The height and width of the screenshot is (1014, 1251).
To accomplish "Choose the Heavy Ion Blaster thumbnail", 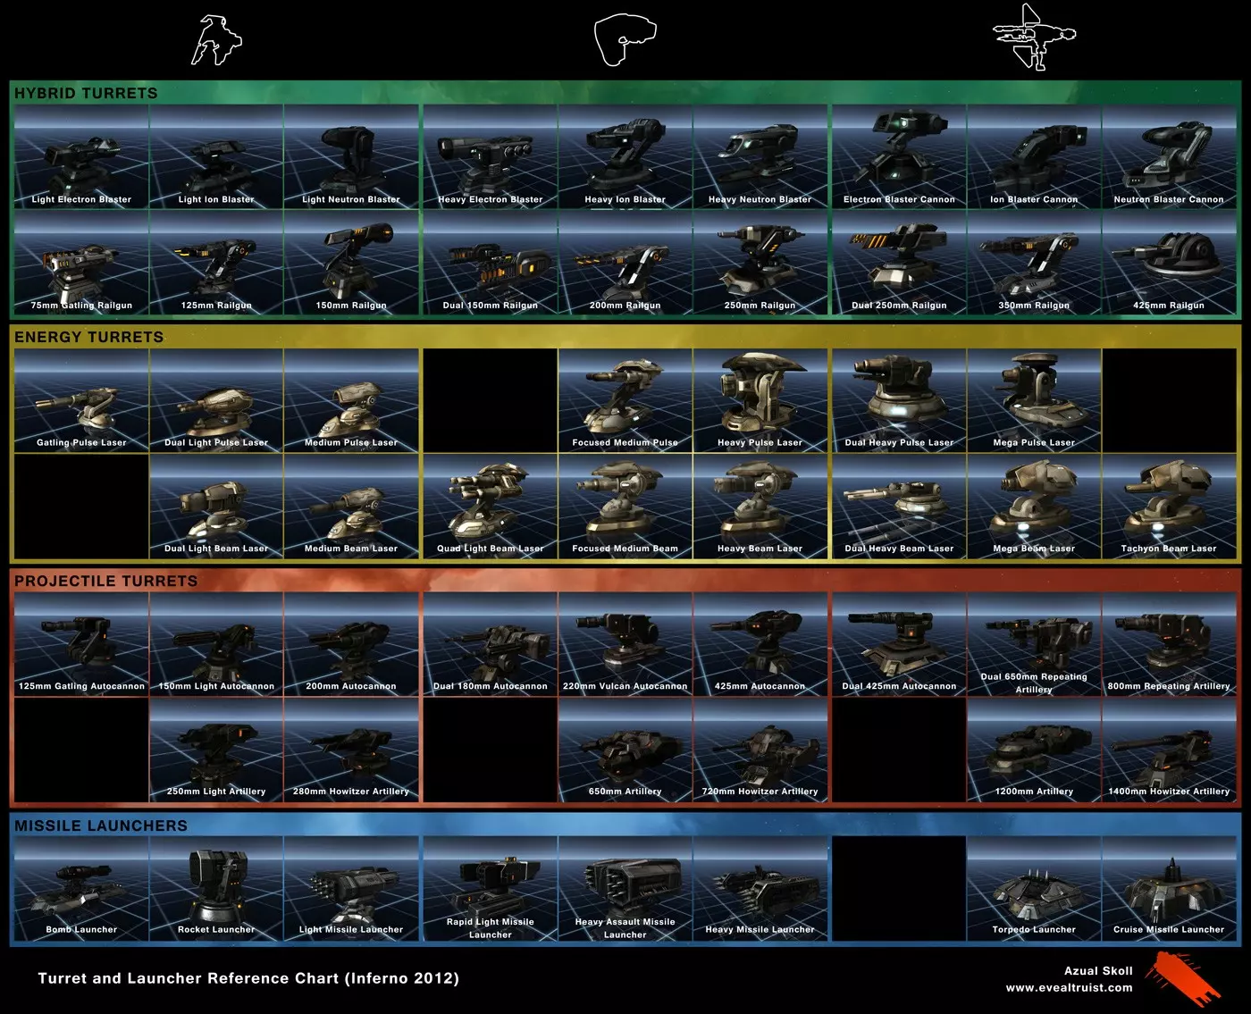I will [625, 156].
